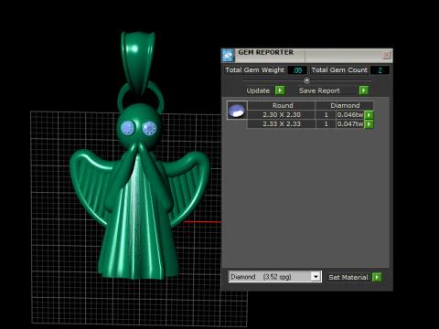The width and height of the screenshot is (439, 329).
Task: Click the slider handle below Total Gem Weight
Action: (x=307, y=80)
